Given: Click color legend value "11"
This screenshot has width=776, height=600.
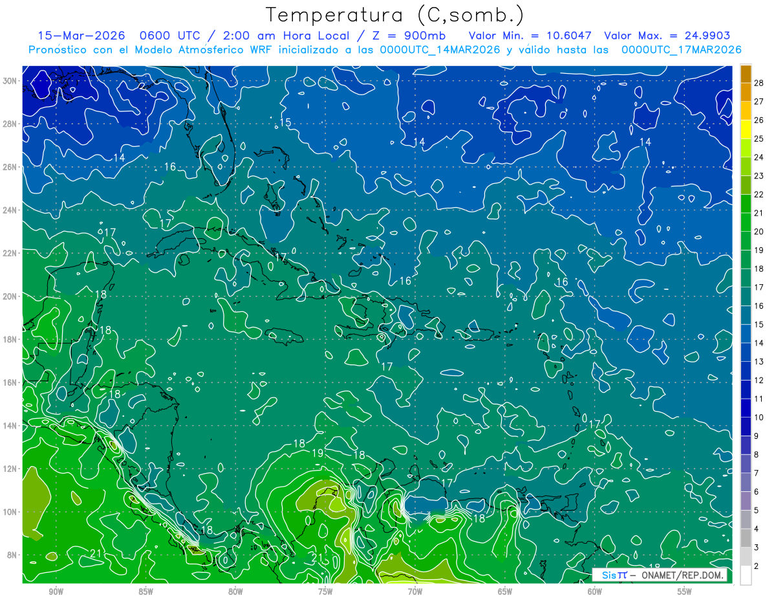Looking at the screenshot, I should click(759, 399).
